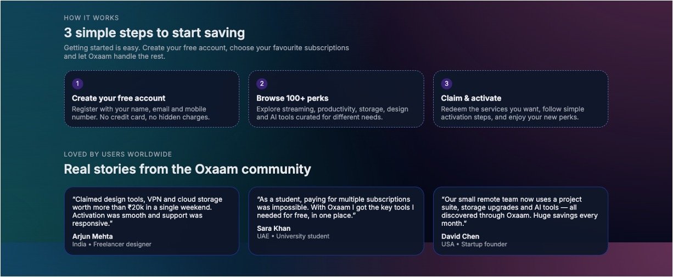The image size is (673, 277).
Task: Click the '3 simple steps to start saving' heading
Action: tap(154, 32)
